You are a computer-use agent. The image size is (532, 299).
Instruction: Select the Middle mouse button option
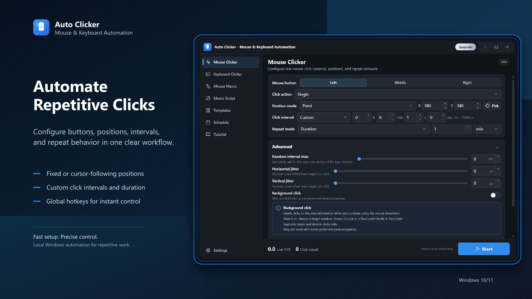point(400,83)
